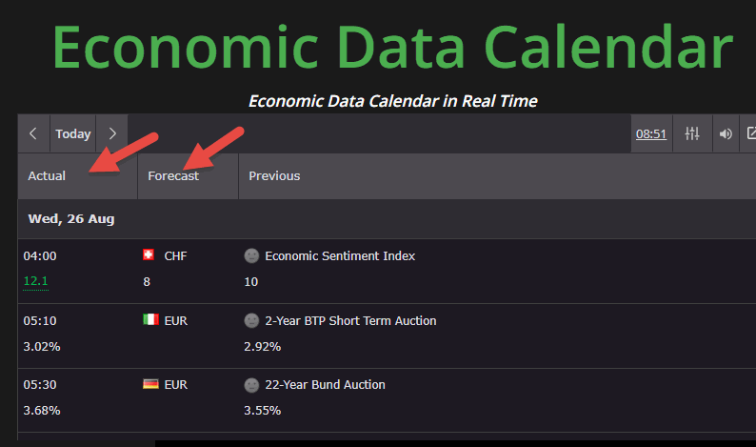
Task: Jump to Today in the calendar
Action: (x=72, y=133)
